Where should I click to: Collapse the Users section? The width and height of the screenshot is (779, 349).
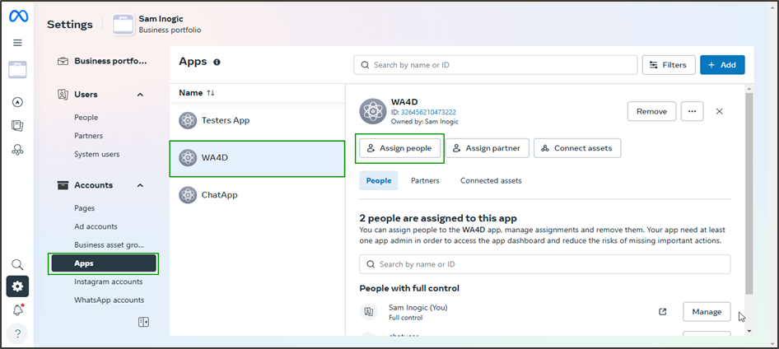coord(140,95)
